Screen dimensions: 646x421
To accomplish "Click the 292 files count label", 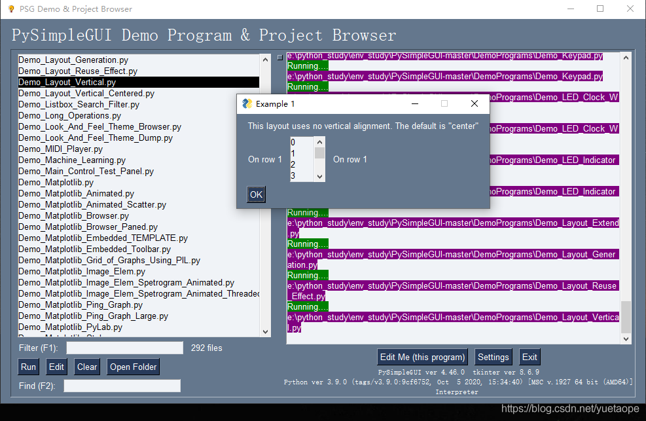I will 206,348.
